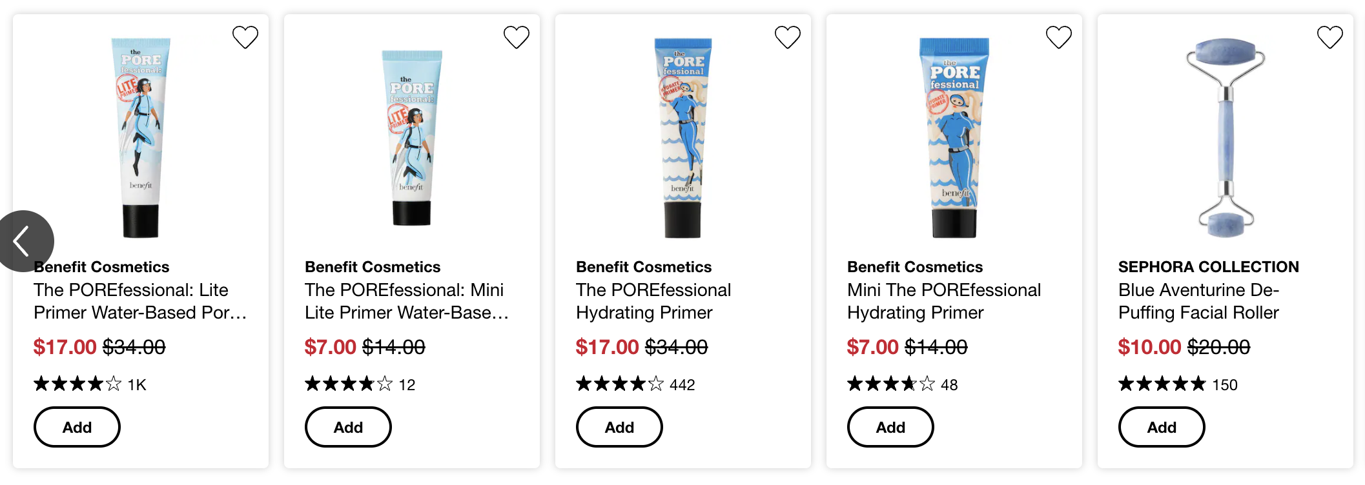The height and width of the screenshot is (485, 1365).
Task: Click the SEPHORA COLLECTION brand name
Action: (x=1209, y=267)
